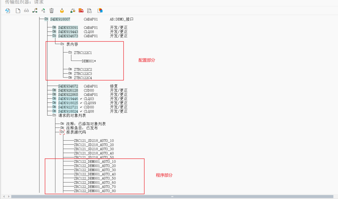Click the Delete trash can icon
This screenshot has height=199, width=338.
tap(52, 11)
